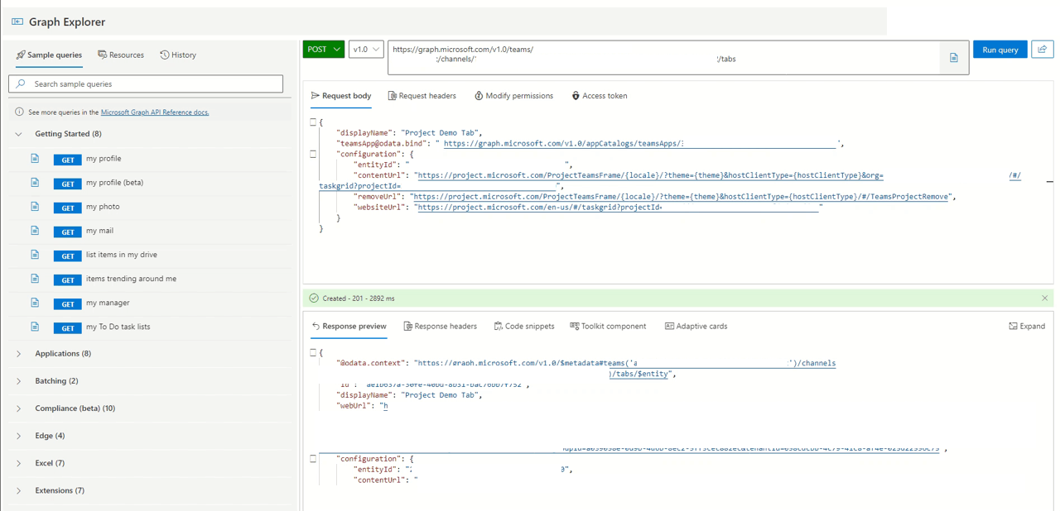Collapse the root brace in request body
This screenshot has height=511, width=1060.
tap(313, 122)
